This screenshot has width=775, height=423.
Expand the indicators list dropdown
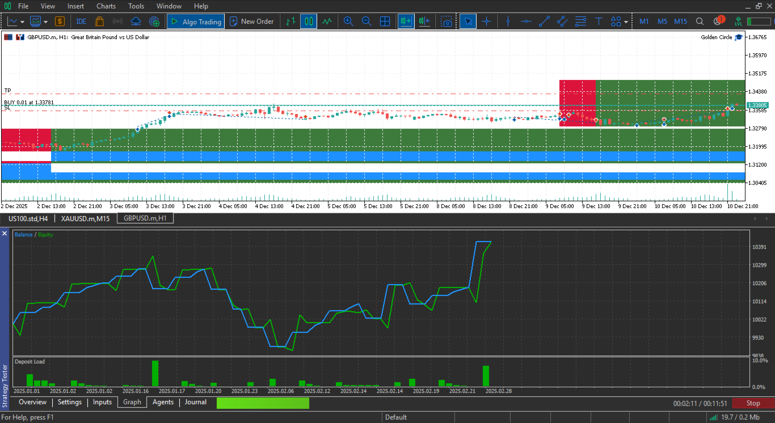pyautogui.click(x=45, y=22)
